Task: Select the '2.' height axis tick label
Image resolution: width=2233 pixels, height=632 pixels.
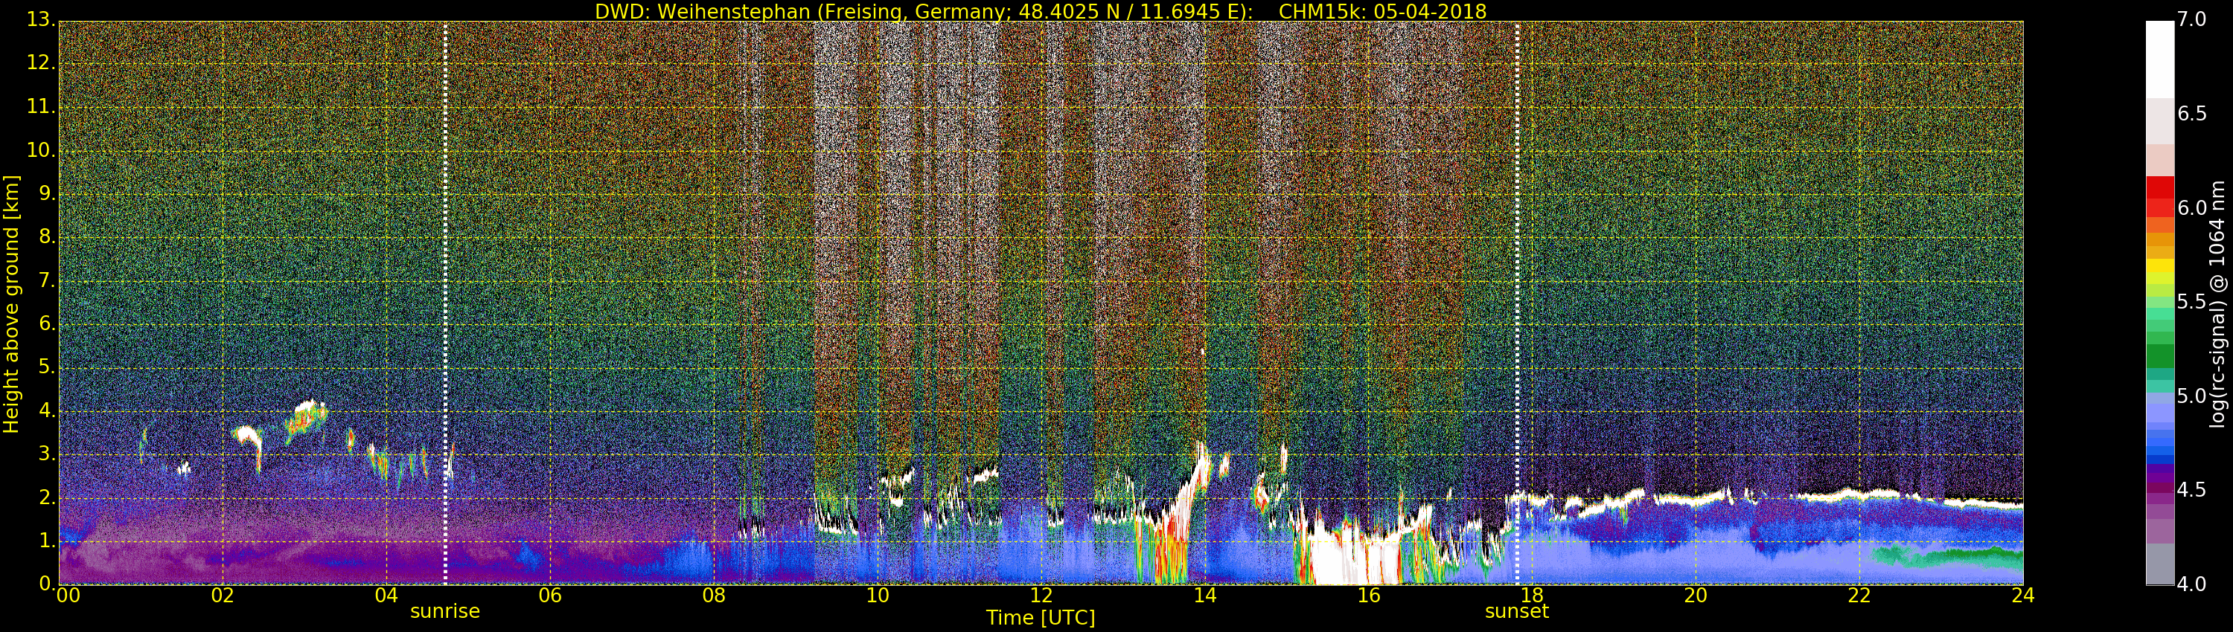Action: pos(47,498)
